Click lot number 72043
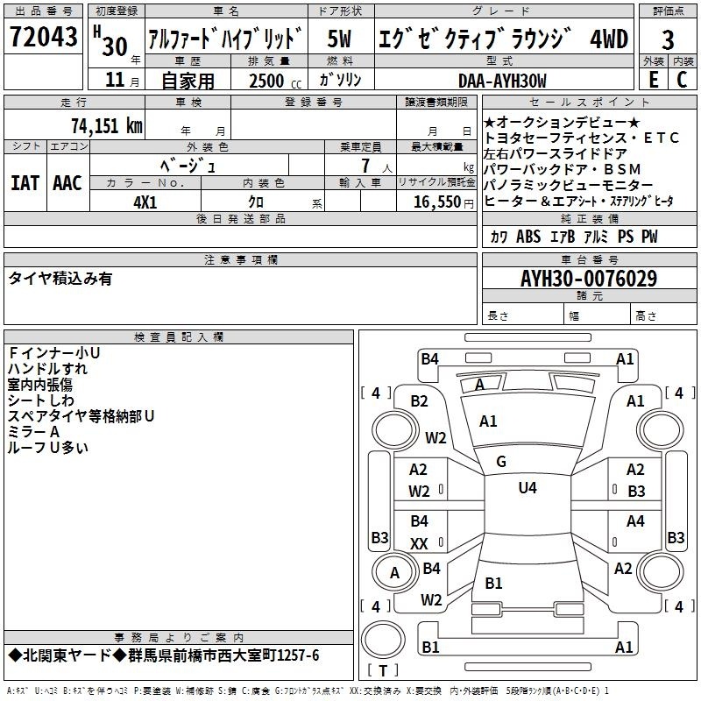Screen dimensions: 701x701 (x=43, y=38)
